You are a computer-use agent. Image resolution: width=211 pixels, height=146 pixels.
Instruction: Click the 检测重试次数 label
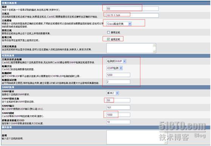point(9,80)
